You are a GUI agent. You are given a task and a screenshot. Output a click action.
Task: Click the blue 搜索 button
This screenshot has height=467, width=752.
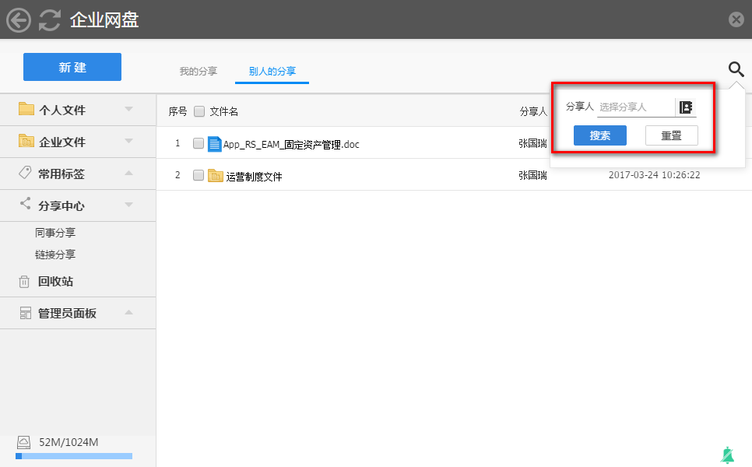(x=599, y=135)
